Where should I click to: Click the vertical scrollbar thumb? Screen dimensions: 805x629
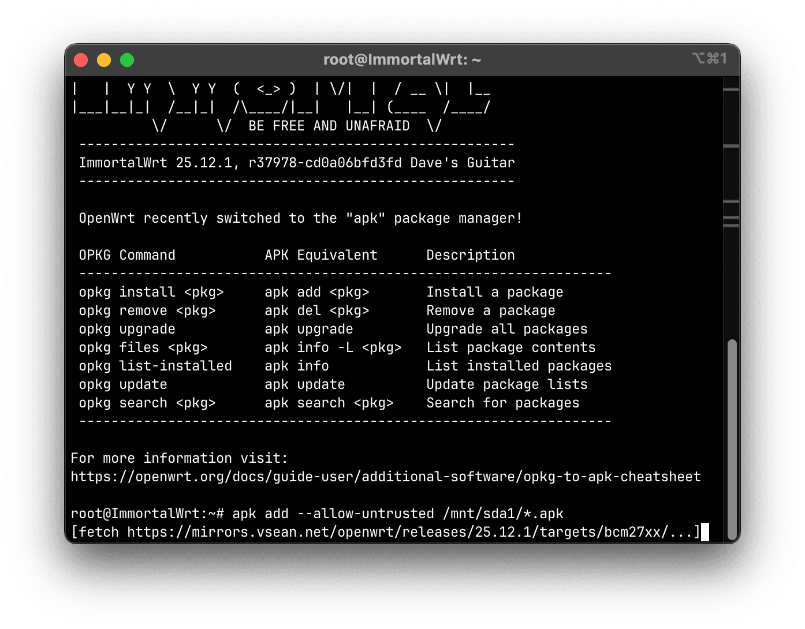[732, 439]
